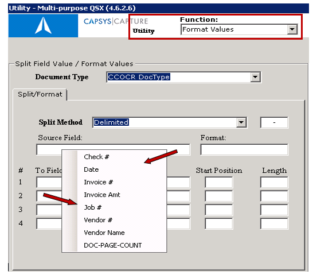Open the Function dropdown arrow
The height and width of the screenshot is (278, 313).
click(x=292, y=29)
